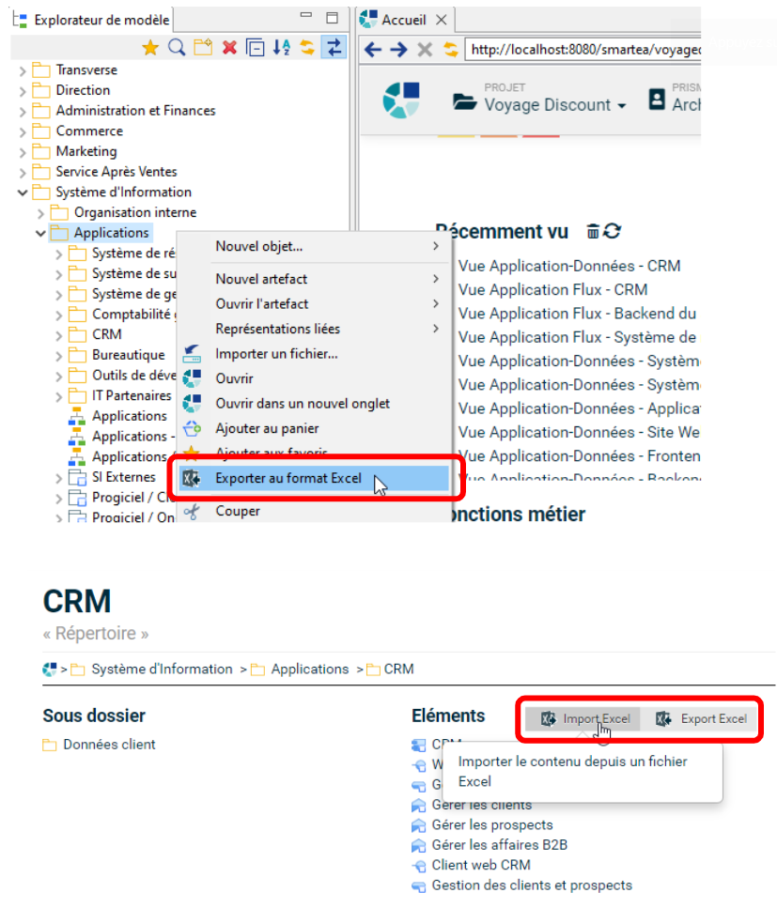This screenshot has width=777, height=908.
Task: Collapse the Système d'Information folder
Action: click(x=23, y=192)
